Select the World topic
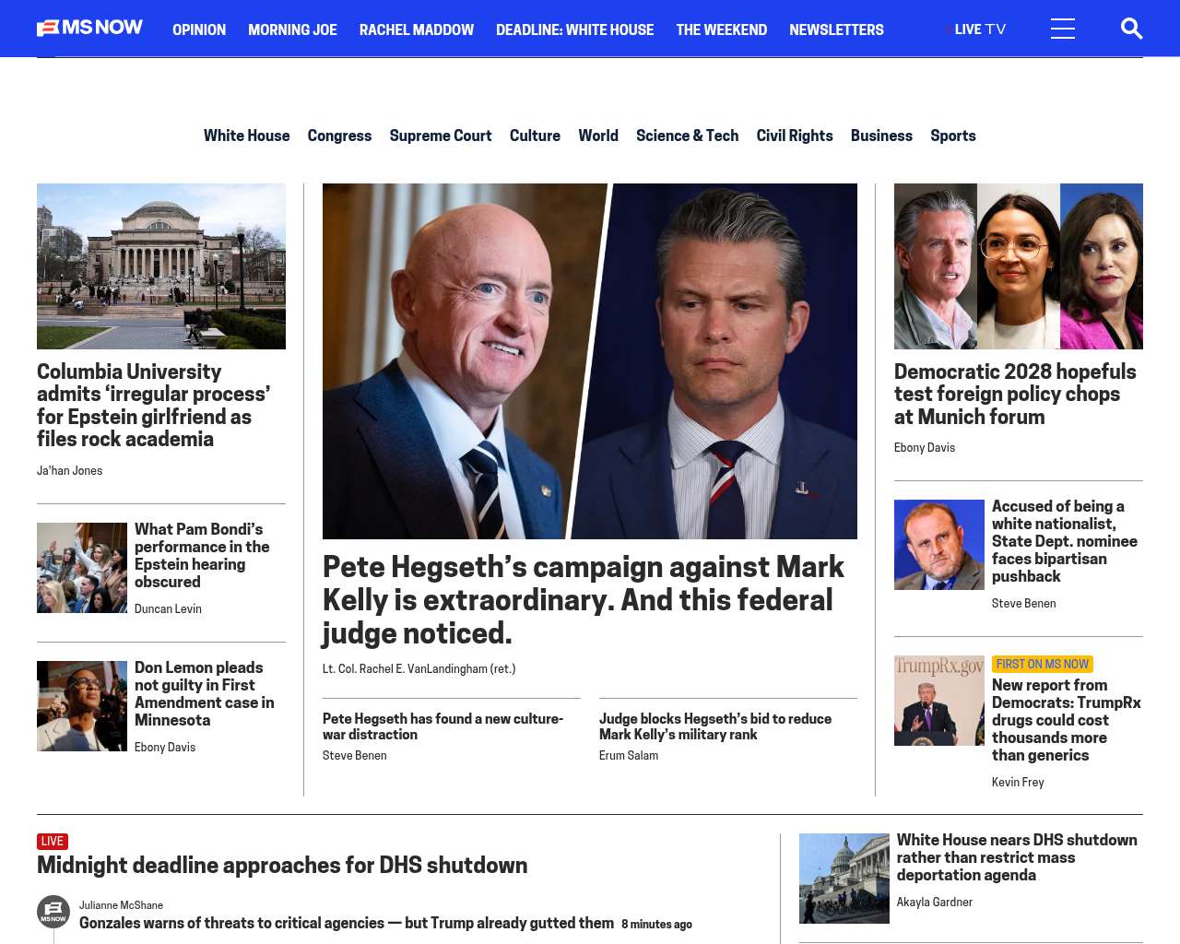 [x=598, y=136]
